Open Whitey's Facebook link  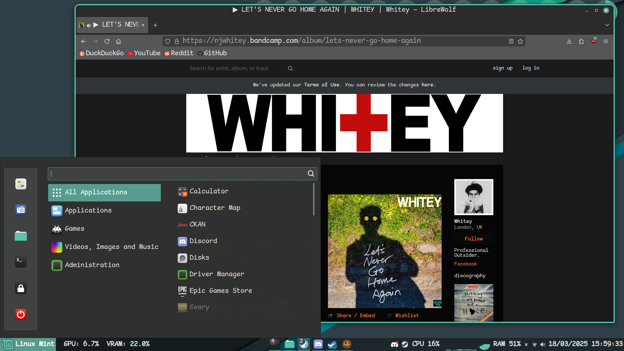click(465, 264)
